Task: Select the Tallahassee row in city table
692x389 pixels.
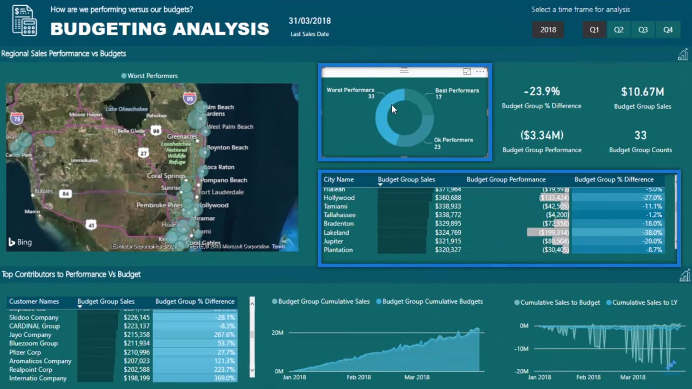Action: (493, 215)
